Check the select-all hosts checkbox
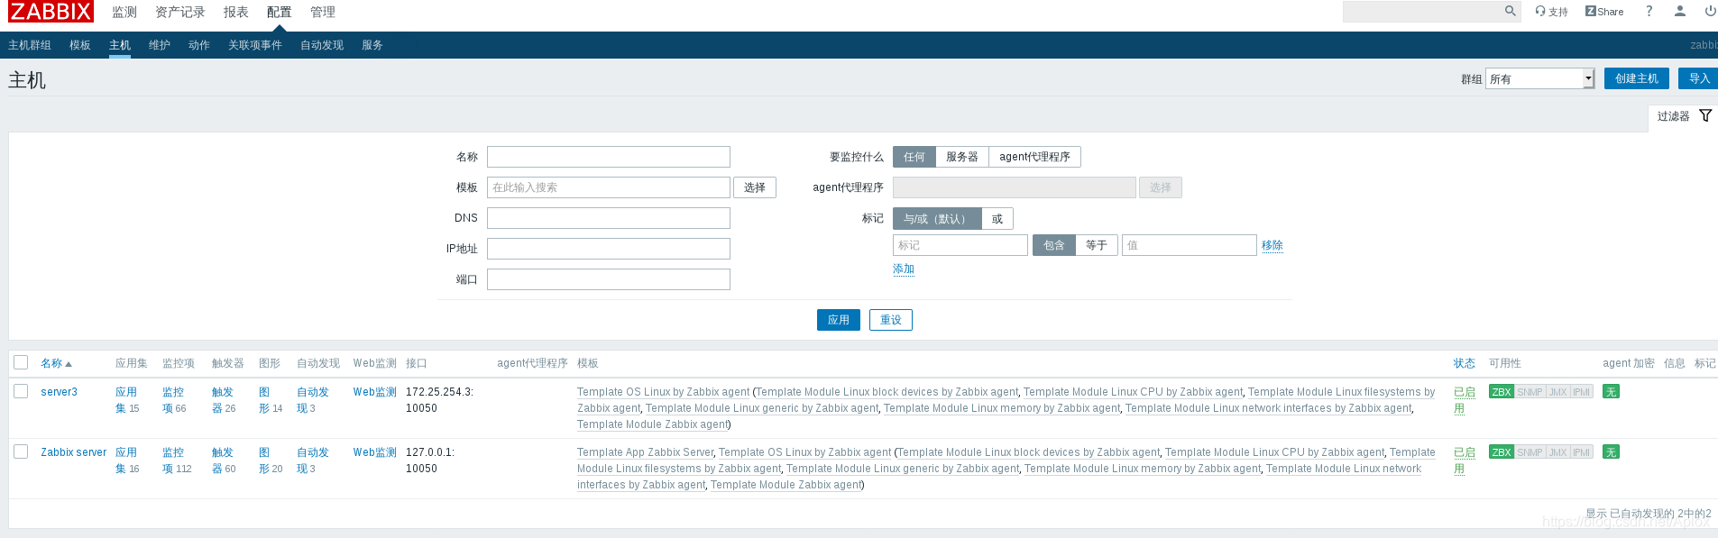1718x538 pixels. coord(21,362)
